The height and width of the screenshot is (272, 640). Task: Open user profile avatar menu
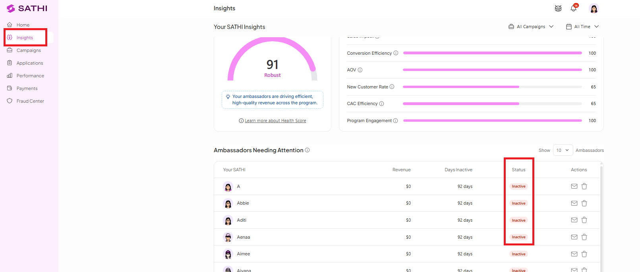[594, 8]
